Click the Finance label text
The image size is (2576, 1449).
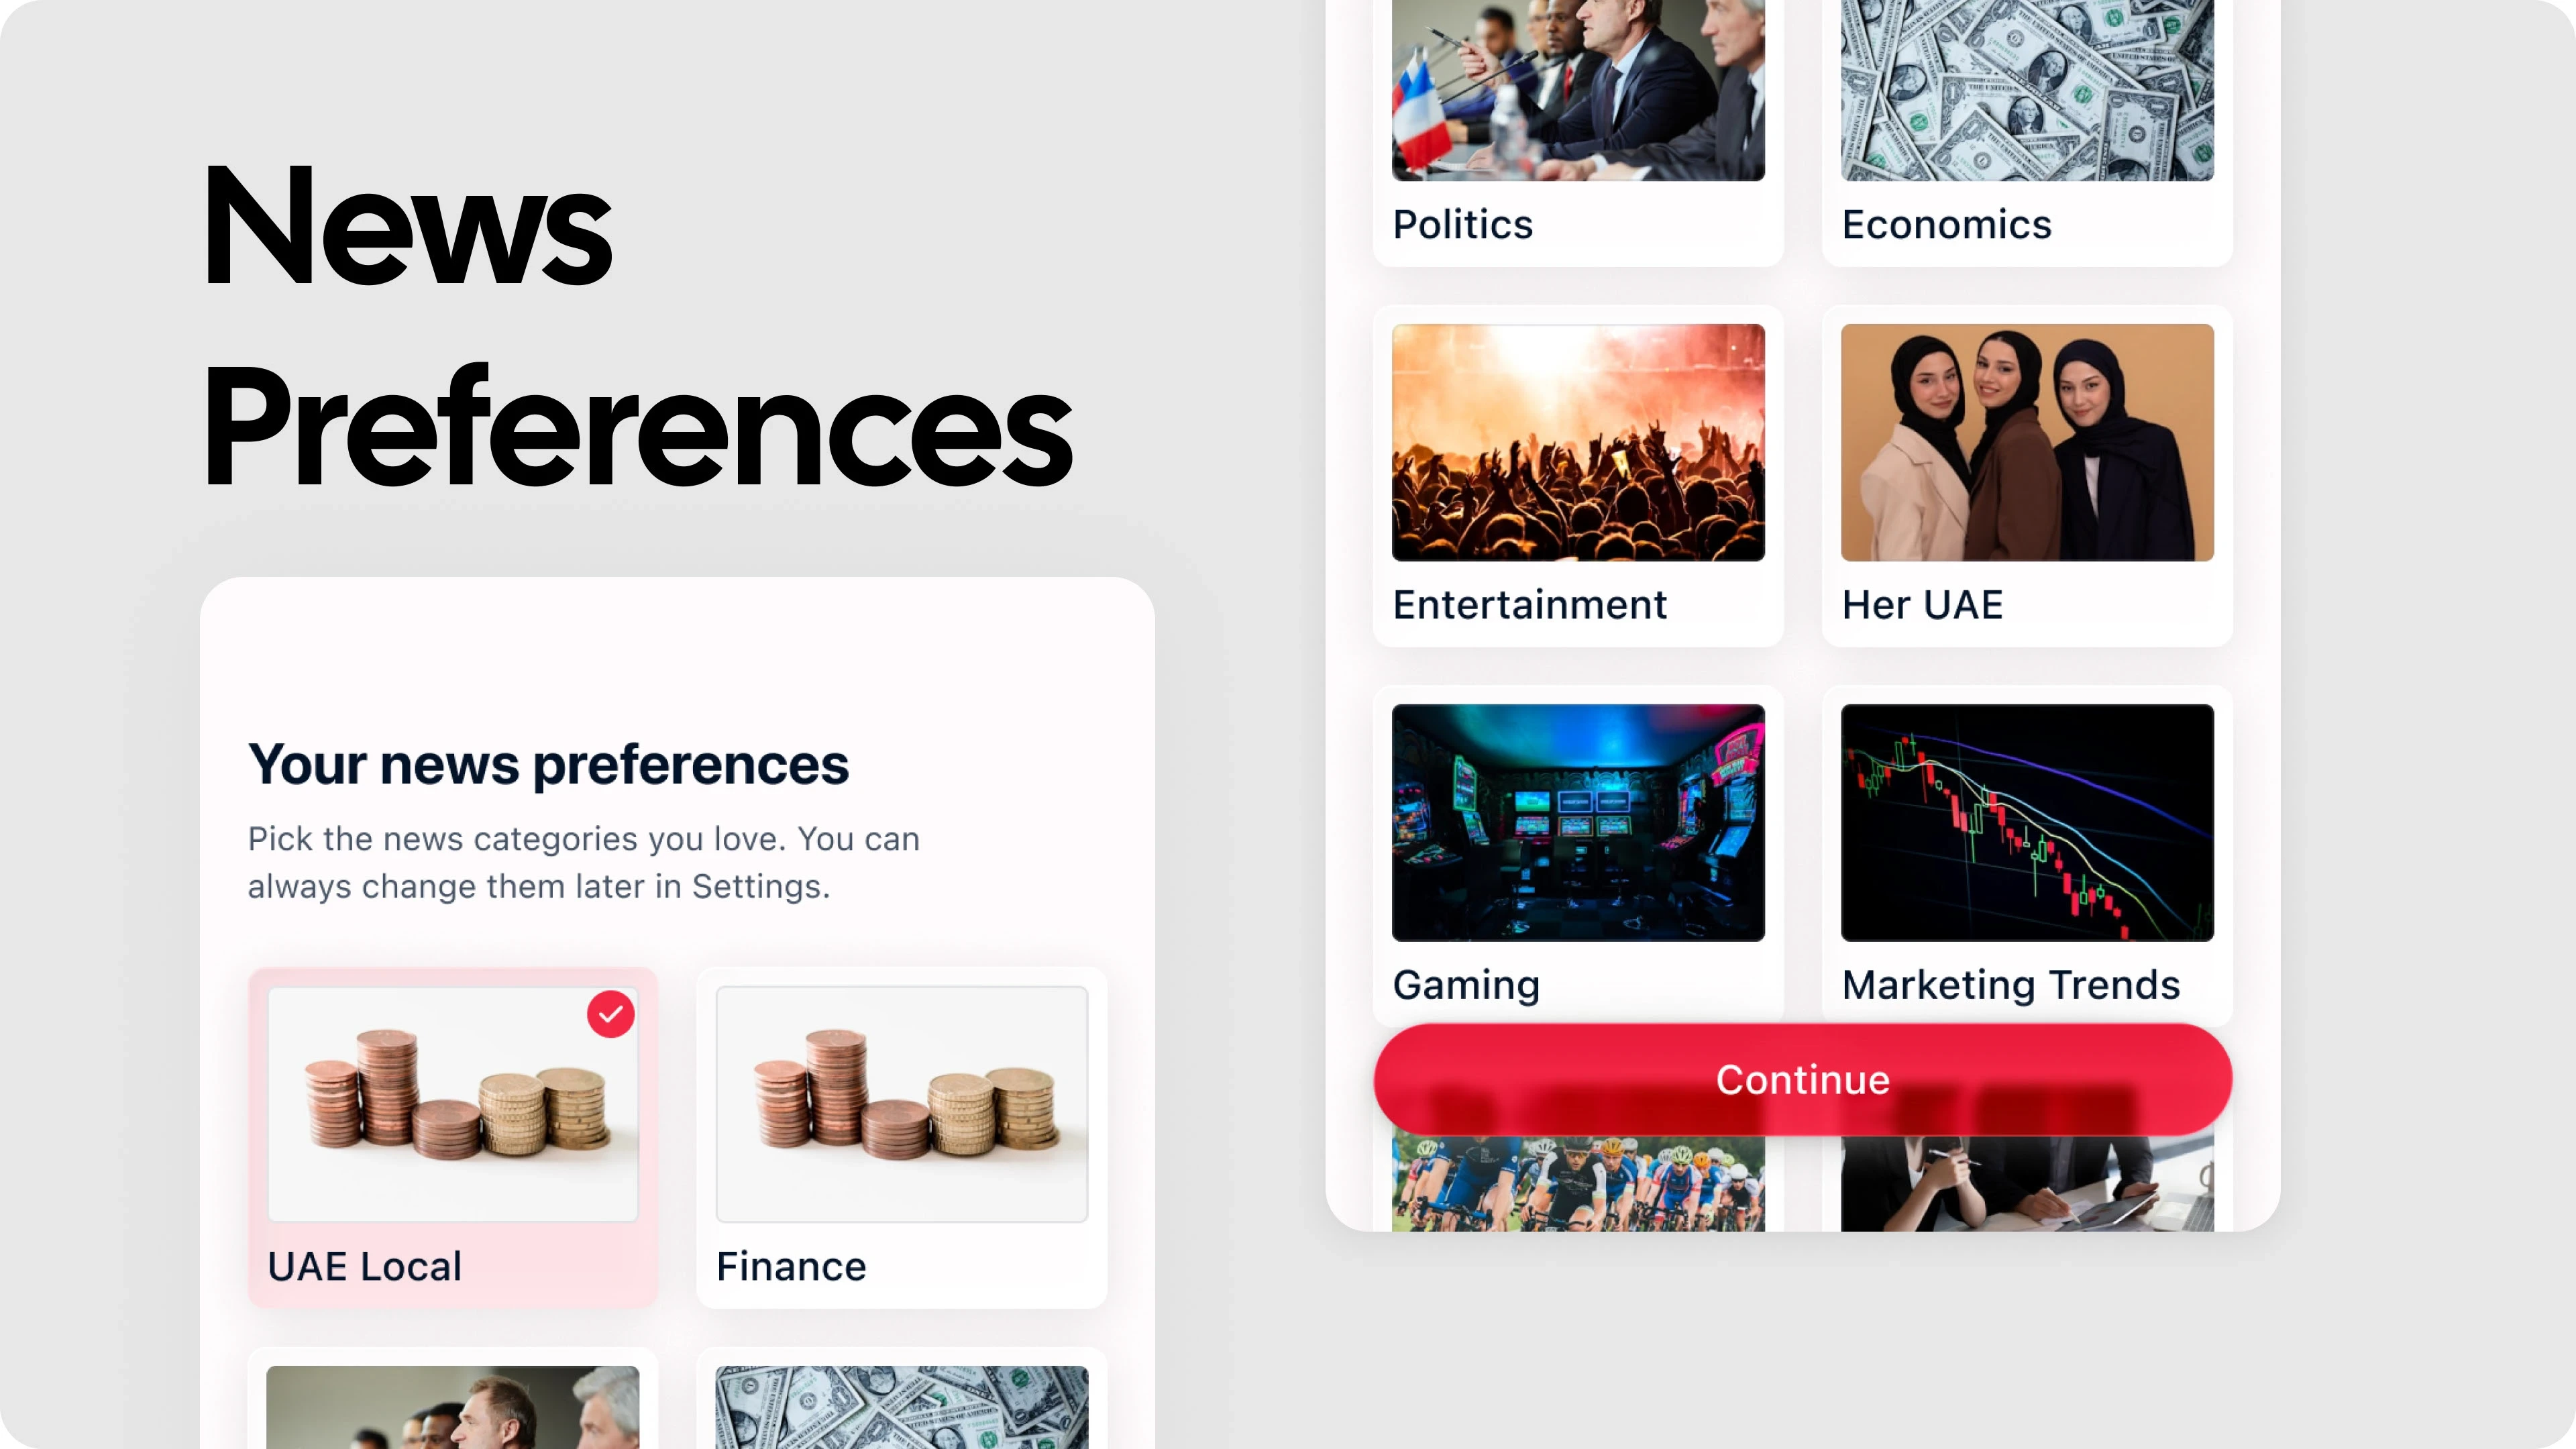791,1266
